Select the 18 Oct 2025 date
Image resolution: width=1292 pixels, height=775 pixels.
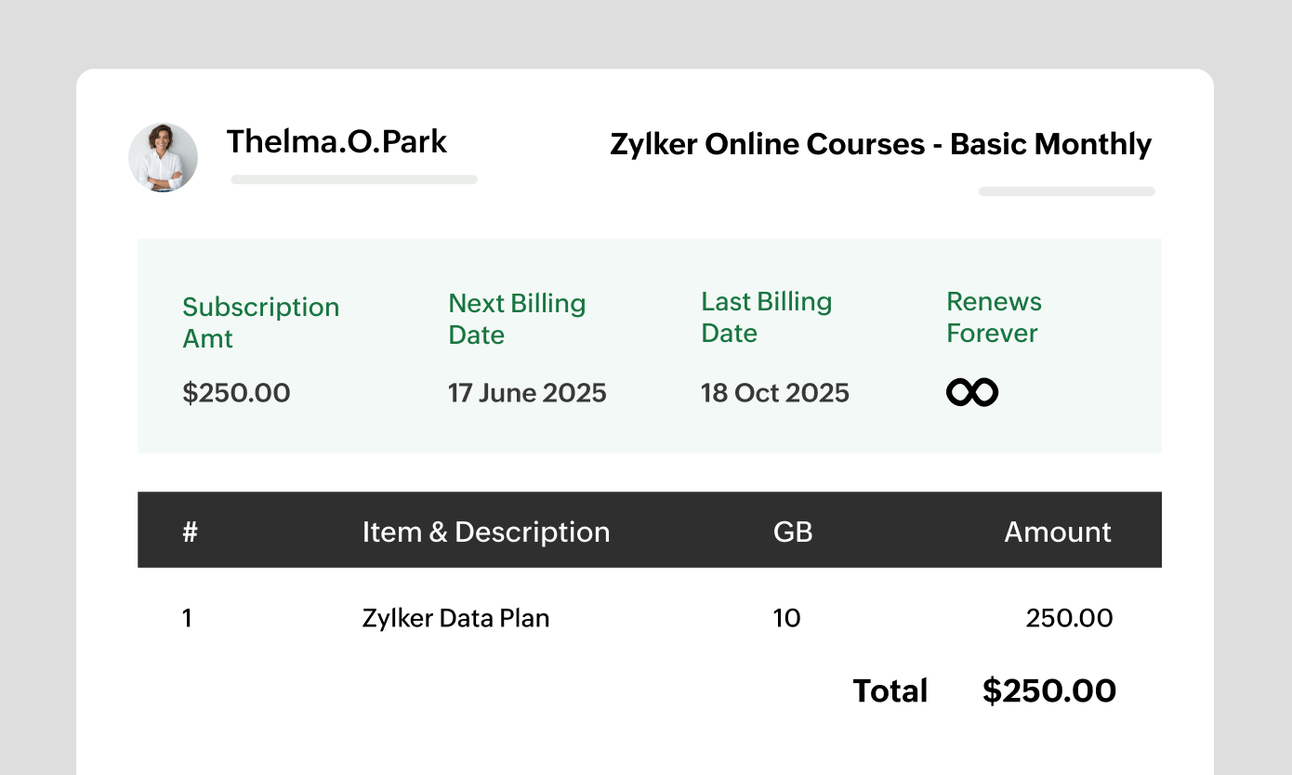click(x=774, y=392)
